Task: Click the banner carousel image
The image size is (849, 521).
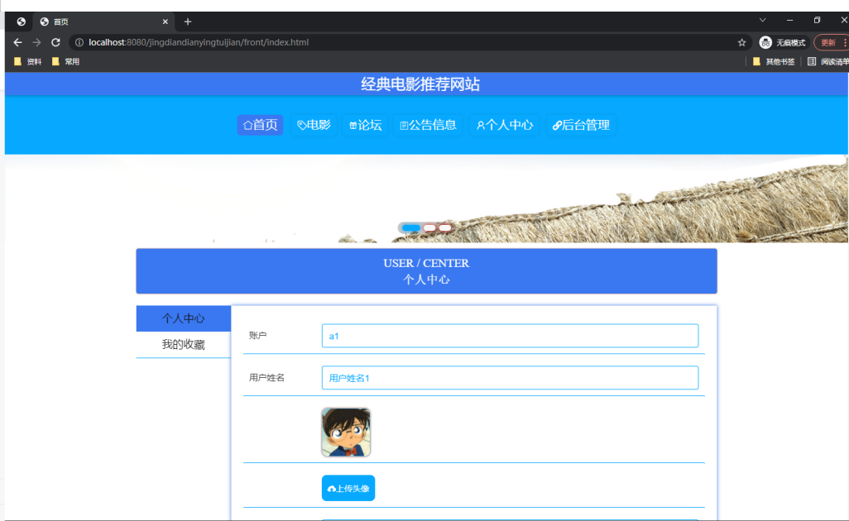Action: [426, 198]
